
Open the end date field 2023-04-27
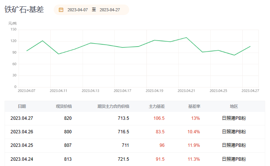click(x=110, y=10)
